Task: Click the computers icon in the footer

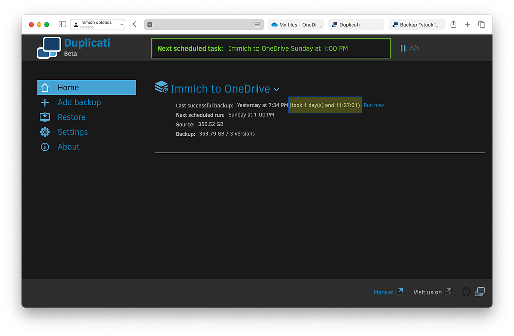Action: pyautogui.click(x=480, y=291)
